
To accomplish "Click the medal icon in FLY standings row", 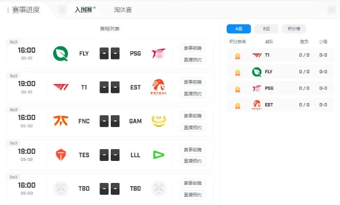I will tap(237, 73).
